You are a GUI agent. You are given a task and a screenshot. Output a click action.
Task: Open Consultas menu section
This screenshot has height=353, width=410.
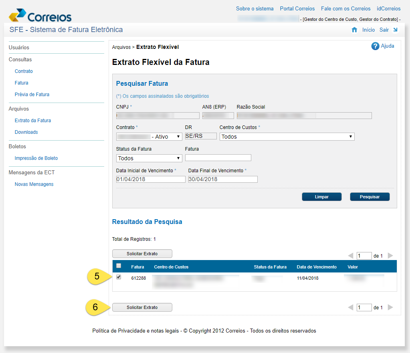click(x=20, y=59)
